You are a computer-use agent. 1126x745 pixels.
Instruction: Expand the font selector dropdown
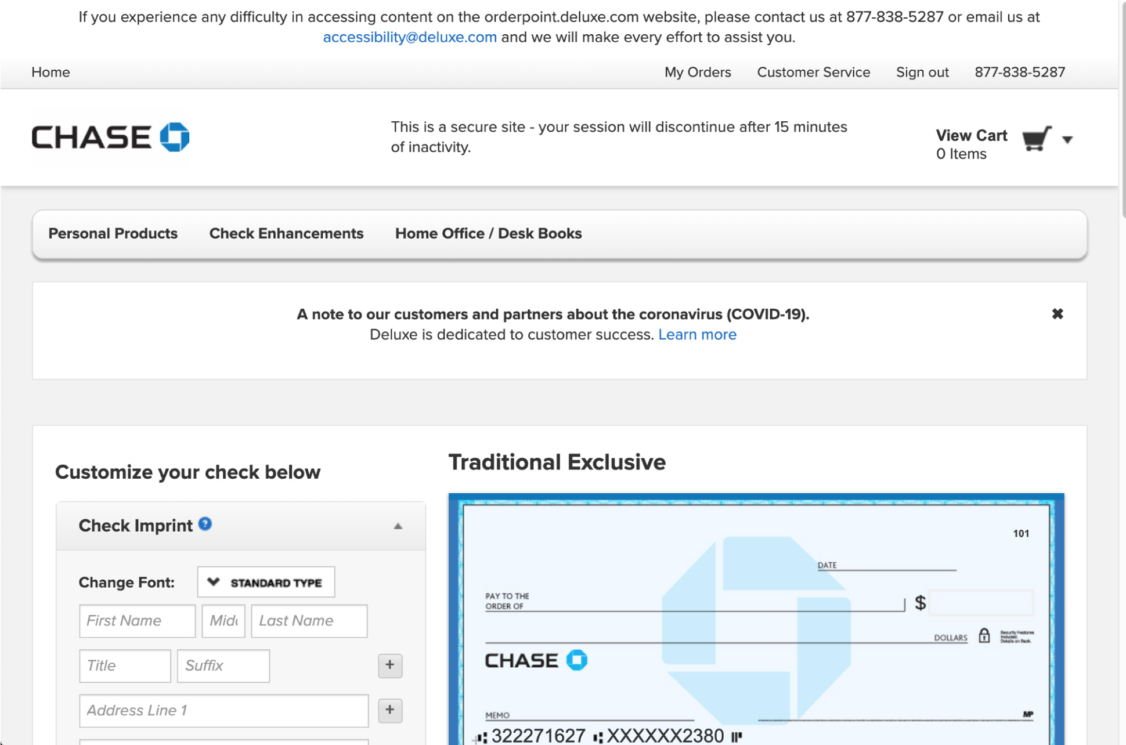point(265,582)
